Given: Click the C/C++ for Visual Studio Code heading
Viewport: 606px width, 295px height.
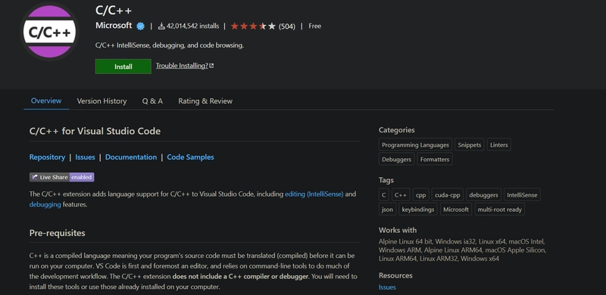Looking at the screenshot, I should click(95, 131).
